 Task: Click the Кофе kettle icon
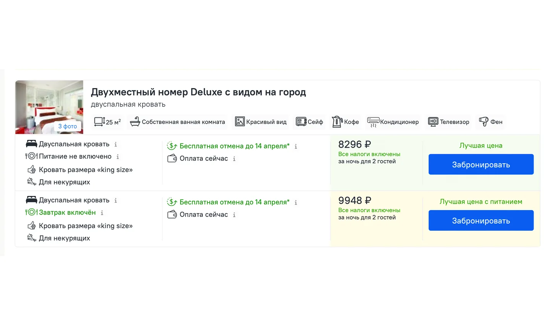(337, 122)
